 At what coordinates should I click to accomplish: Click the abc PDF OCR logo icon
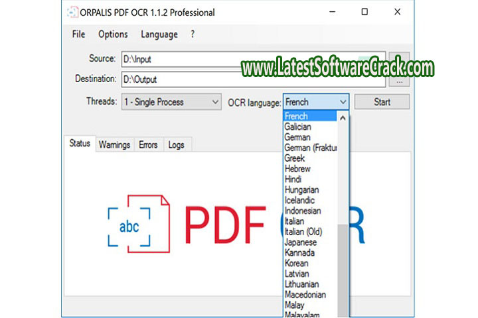coord(129,227)
